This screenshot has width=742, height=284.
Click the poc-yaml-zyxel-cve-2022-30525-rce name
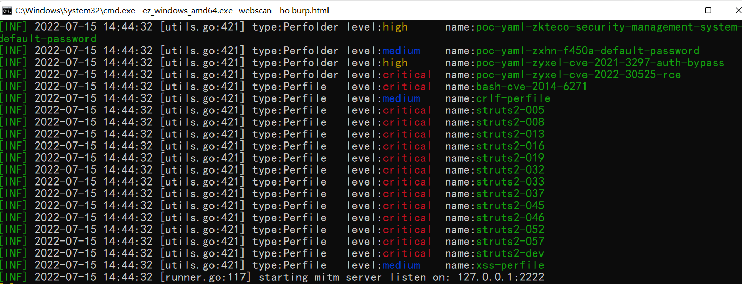(578, 75)
